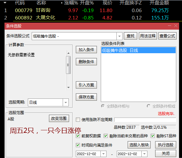Open the start date dropdown arrow
This screenshot has width=182, height=158.
[103, 154]
